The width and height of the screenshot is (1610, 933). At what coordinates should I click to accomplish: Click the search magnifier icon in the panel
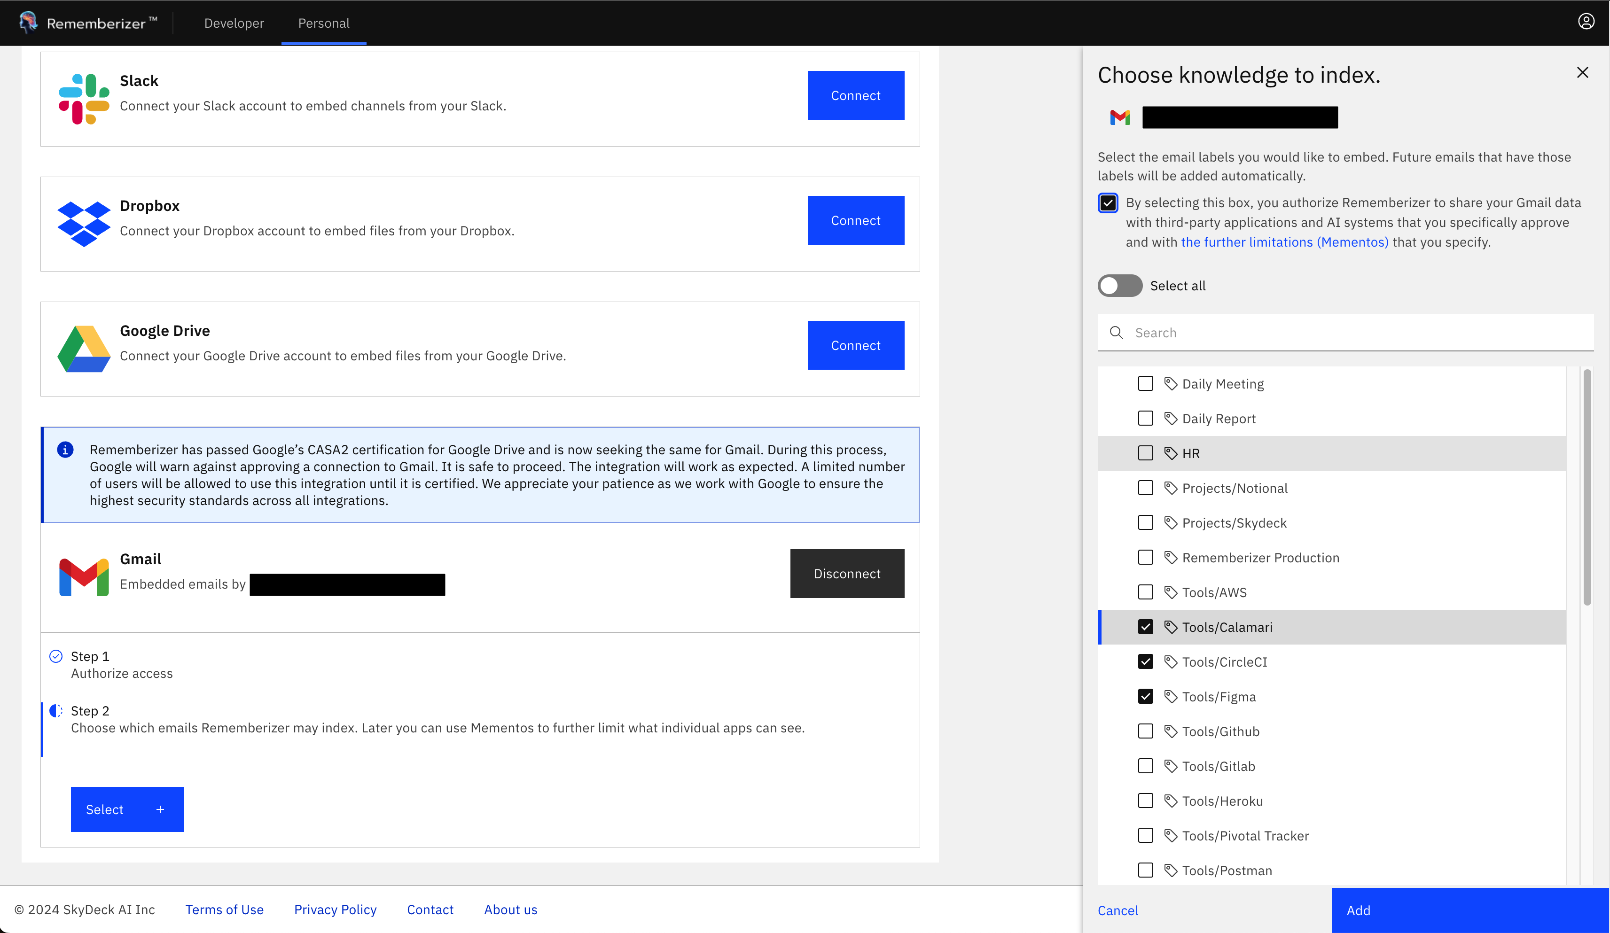tap(1116, 332)
